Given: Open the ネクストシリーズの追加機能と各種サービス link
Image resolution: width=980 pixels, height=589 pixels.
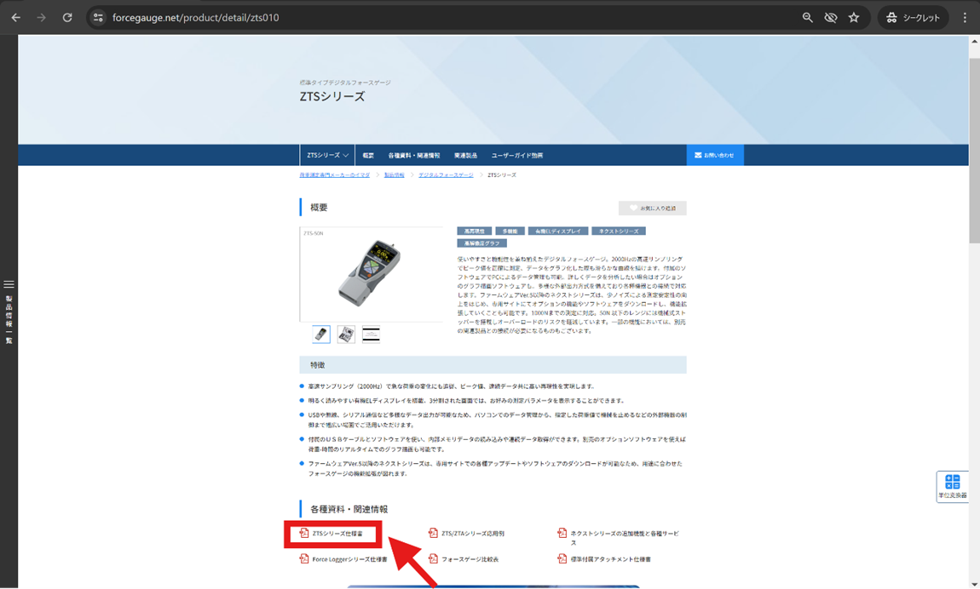Looking at the screenshot, I should point(625,538).
